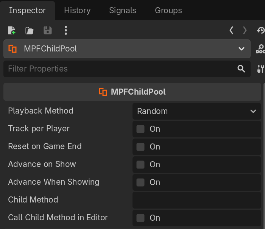Load an existing resource with the folder icon

pos(30,31)
